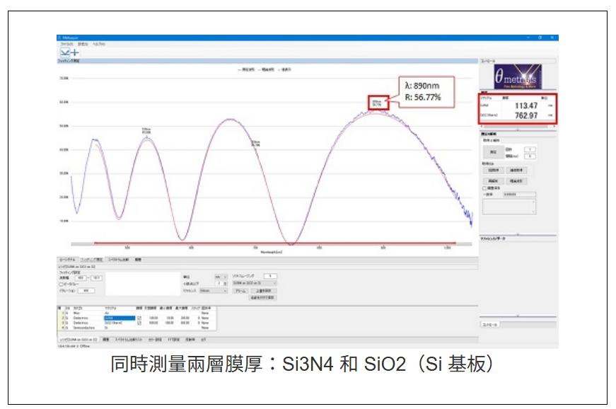
Task: Expand the Si3N4 on SiO2 on Si recipe dropdown
Action: [254, 283]
